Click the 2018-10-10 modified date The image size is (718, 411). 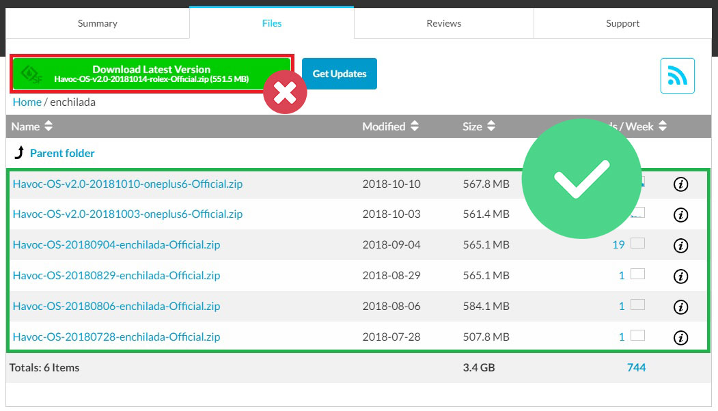[391, 184]
